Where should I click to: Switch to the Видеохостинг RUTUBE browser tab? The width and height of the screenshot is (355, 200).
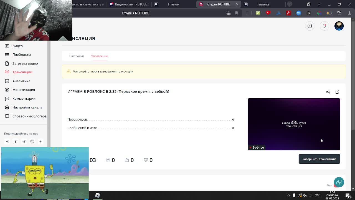(x=129, y=4)
